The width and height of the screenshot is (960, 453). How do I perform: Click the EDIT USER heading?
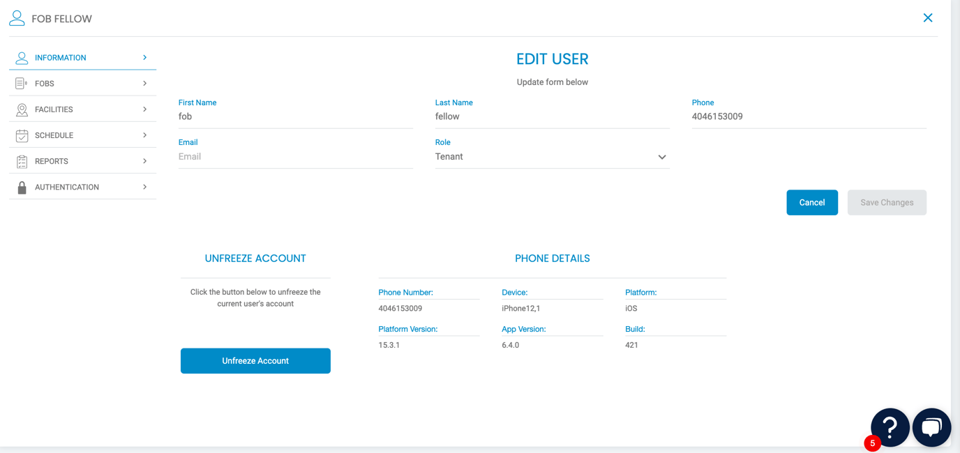[x=552, y=59]
